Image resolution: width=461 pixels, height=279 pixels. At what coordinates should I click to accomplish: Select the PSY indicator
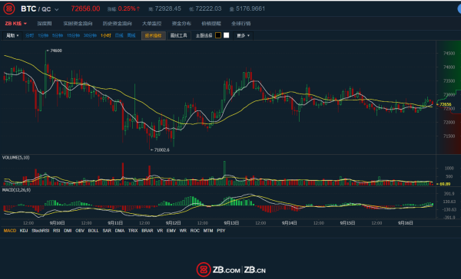[x=221, y=231]
